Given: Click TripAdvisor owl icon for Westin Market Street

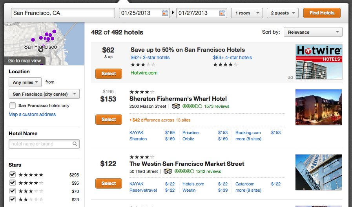Looking at the screenshot, I should point(168,171).
